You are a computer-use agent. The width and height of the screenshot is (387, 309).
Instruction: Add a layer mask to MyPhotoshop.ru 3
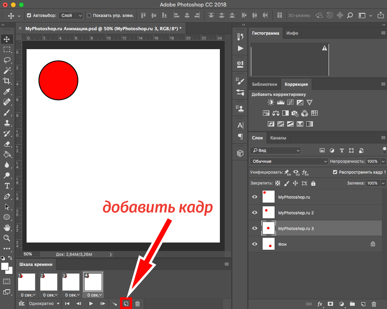click(x=330, y=304)
